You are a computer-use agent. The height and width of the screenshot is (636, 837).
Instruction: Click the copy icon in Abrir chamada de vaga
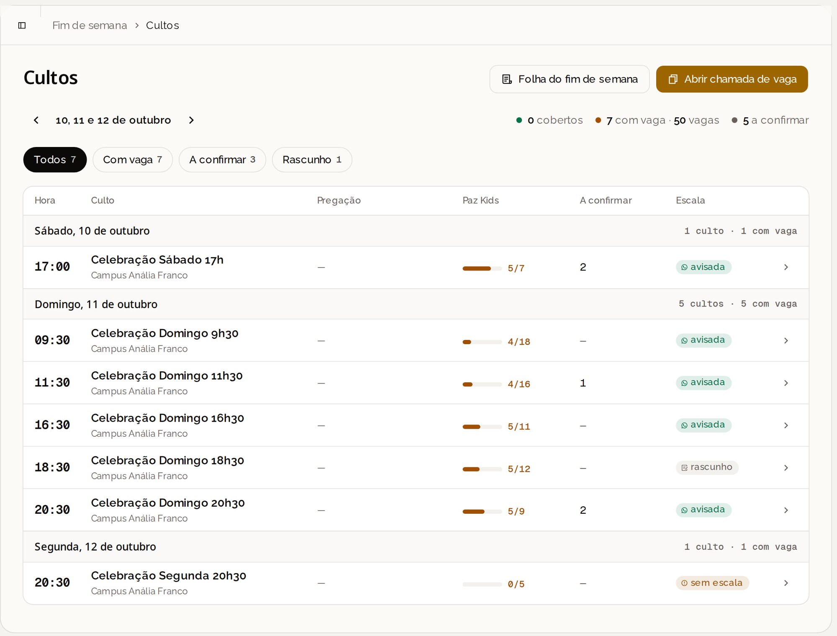click(673, 79)
